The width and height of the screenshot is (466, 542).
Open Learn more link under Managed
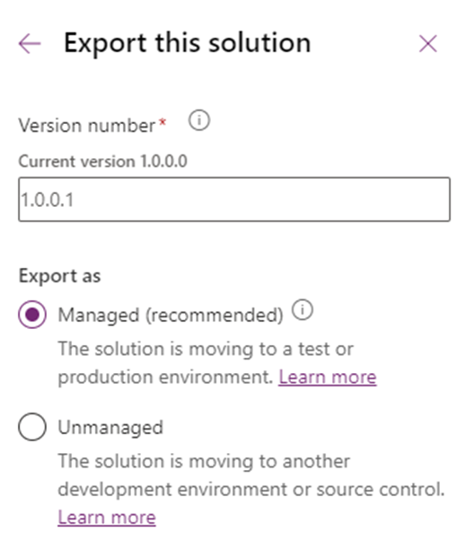tap(327, 377)
